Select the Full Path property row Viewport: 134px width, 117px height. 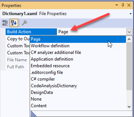(18, 67)
